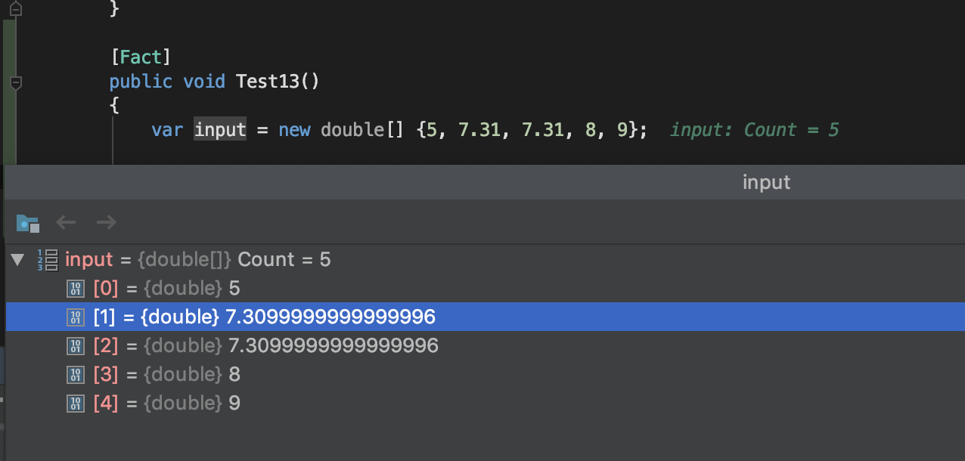The height and width of the screenshot is (461, 965).
Task: Click the highlighted input variable in code
Action: (219, 129)
